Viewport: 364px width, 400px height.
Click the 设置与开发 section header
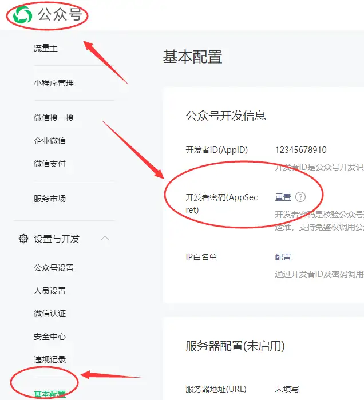click(57, 239)
